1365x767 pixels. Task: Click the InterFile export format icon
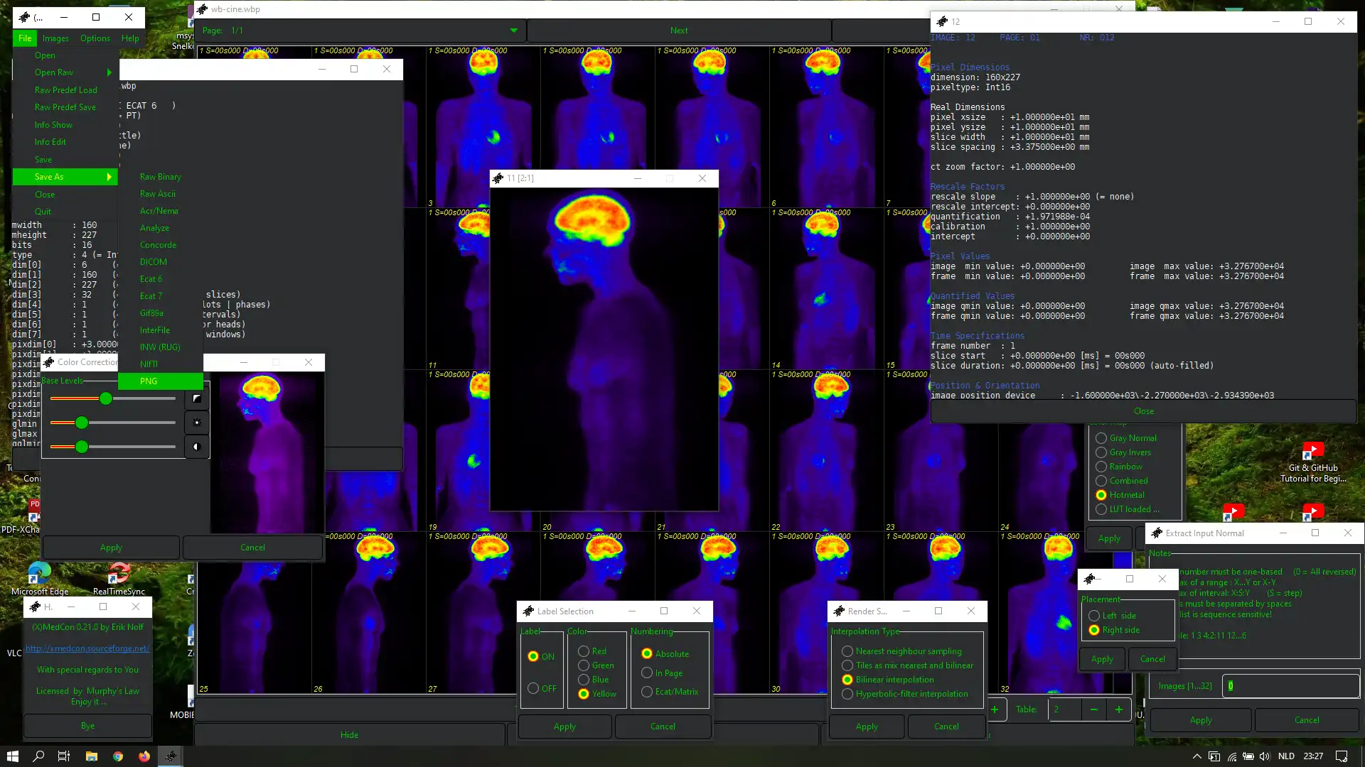[x=154, y=330]
